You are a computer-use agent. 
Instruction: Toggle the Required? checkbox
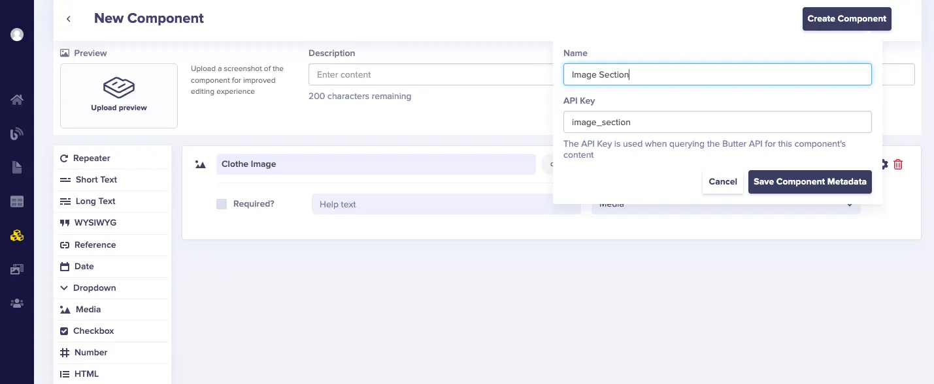pyautogui.click(x=222, y=204)
